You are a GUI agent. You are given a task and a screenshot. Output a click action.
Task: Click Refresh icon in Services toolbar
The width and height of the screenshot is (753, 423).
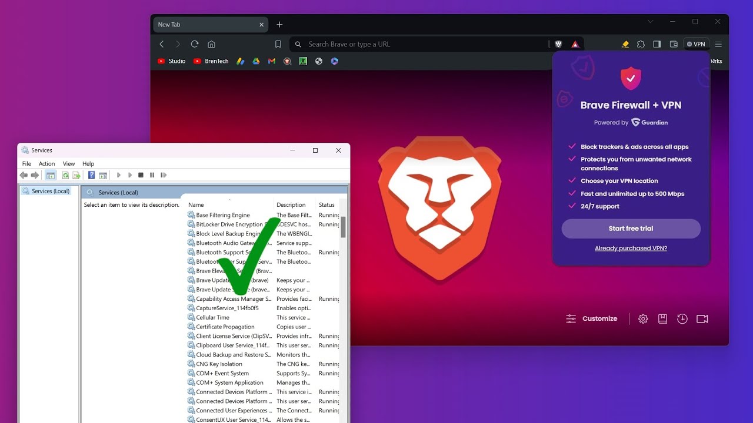tap(66, 175)
